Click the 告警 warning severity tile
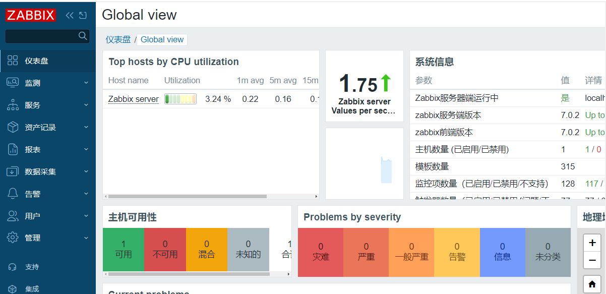 click(457, 252)
